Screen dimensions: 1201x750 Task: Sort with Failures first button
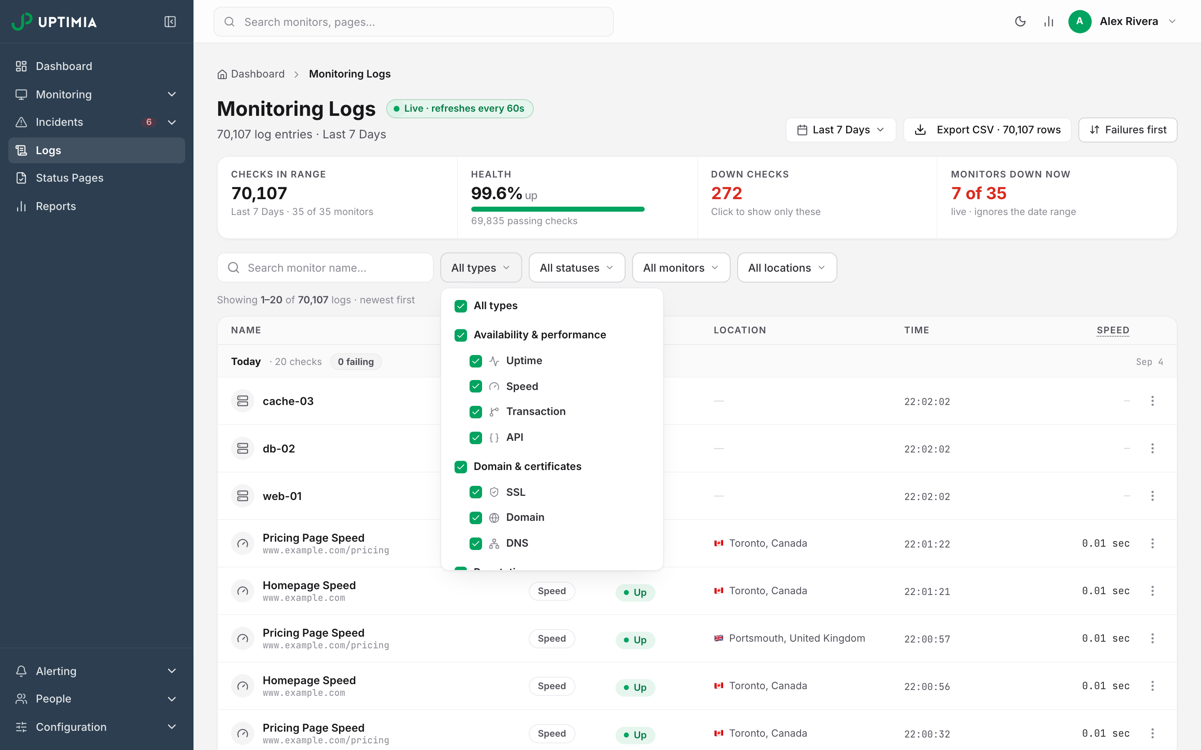(1128, 130)
